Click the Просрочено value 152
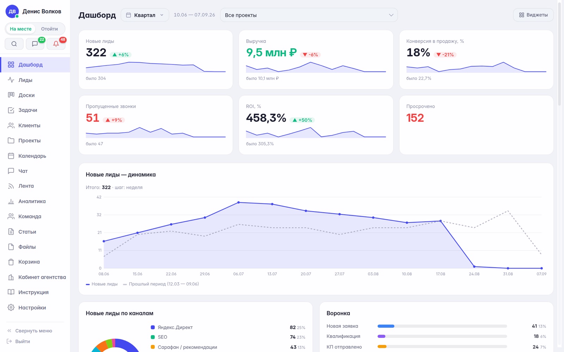The width and height of the screenshot is (564, 352). tap(415, 118)
